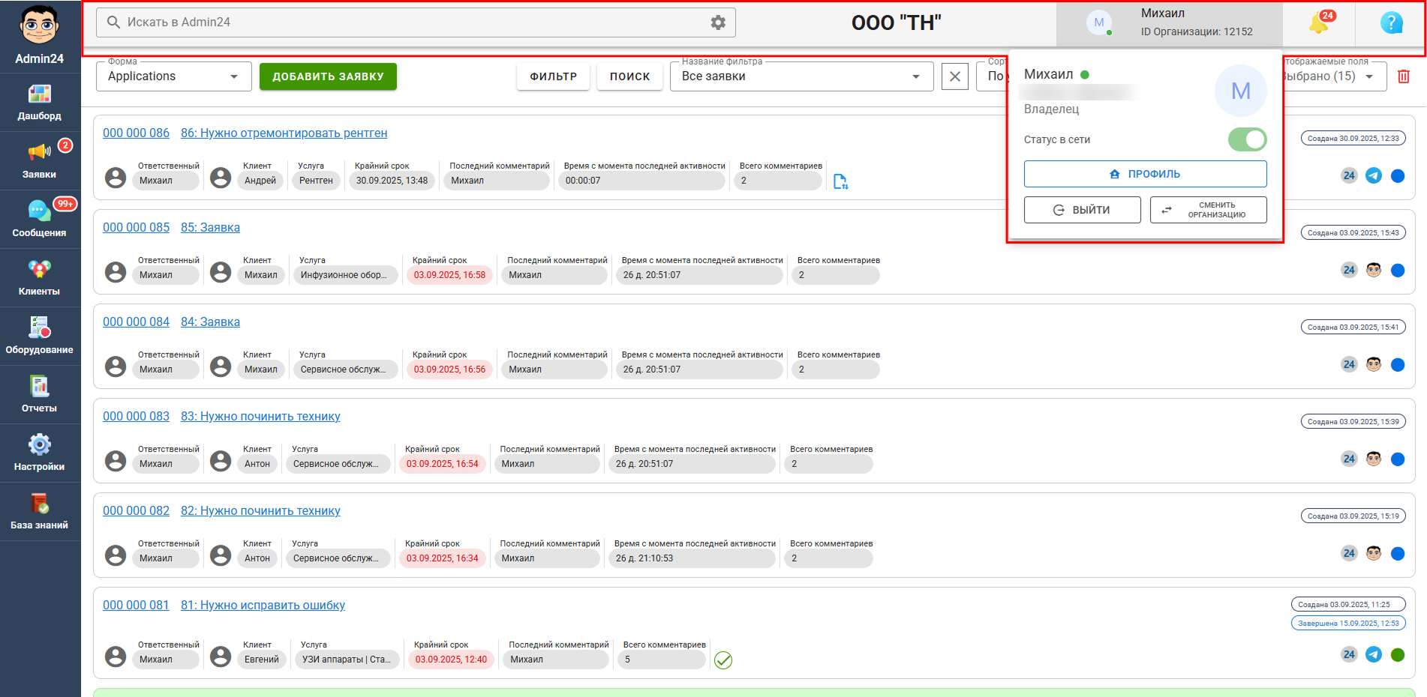Open the Дашборд sidebar section
This screenshot has height=697, width=1427.
pyautogui.click(x=40, y=103)
